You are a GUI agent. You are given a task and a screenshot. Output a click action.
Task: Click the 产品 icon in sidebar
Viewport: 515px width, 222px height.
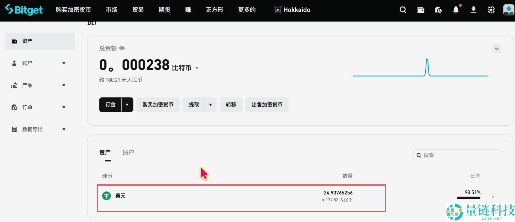14,85
